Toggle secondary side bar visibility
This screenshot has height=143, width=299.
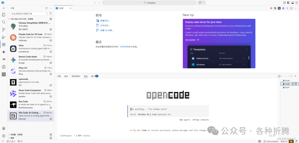coord(297,3)
